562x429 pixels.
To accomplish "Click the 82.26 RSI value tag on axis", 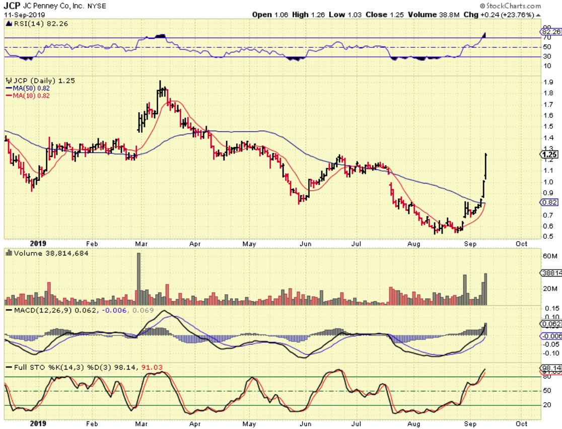I will pyautogui.click(x=551, y=32).
